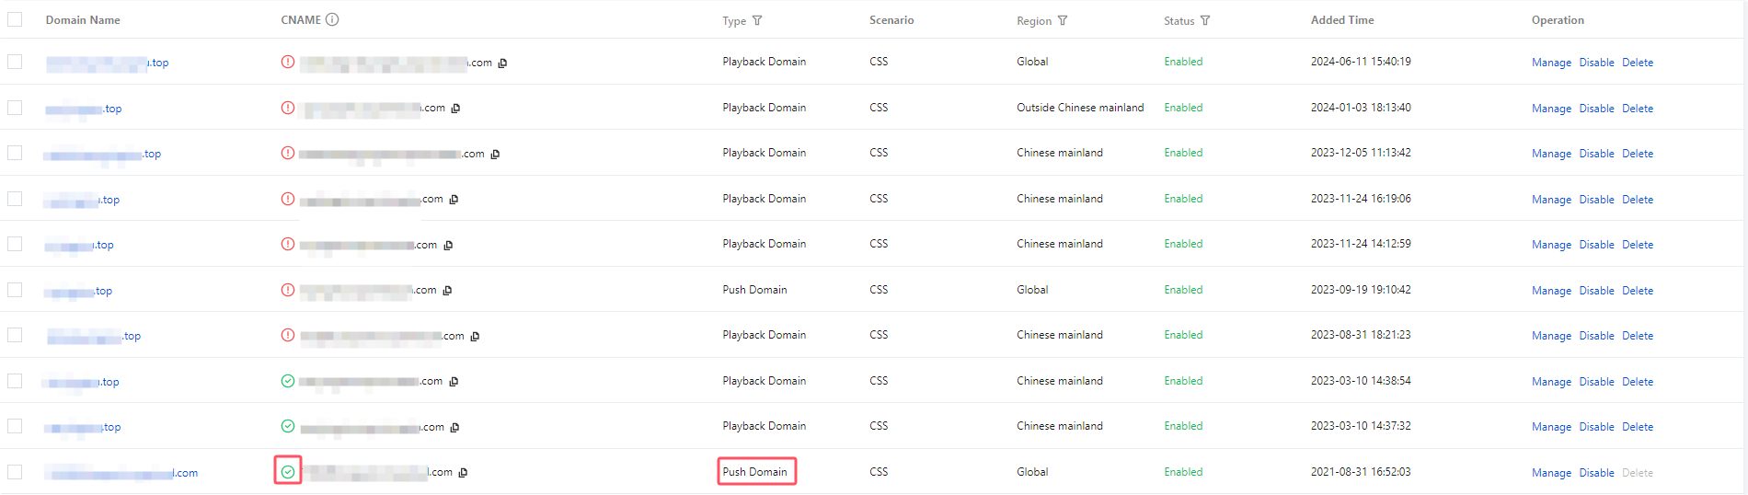Click the Domain Name column header

pyautogui.click(x=83, y=19)
